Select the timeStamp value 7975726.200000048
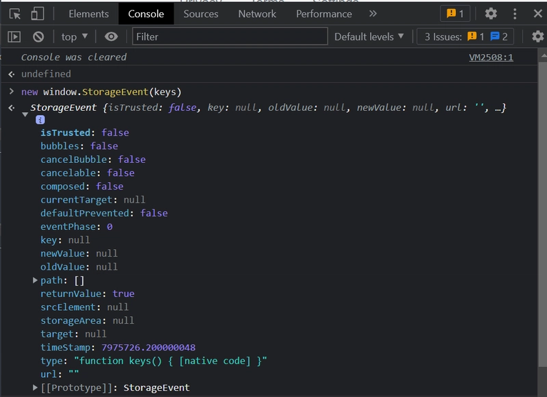This screenshot has width=547, height=397. pos(148,348)
